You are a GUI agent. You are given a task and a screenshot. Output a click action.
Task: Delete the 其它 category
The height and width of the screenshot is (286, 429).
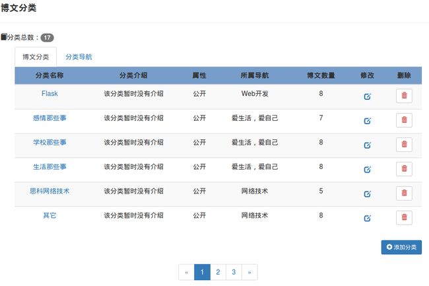tap(404, 218)
